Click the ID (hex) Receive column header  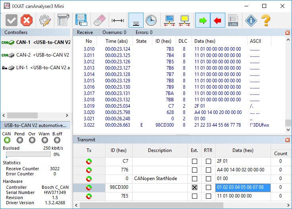163,41
